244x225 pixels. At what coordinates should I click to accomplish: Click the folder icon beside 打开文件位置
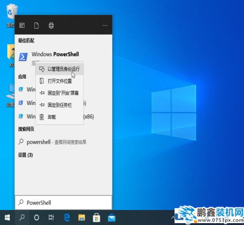click(42, 81)
